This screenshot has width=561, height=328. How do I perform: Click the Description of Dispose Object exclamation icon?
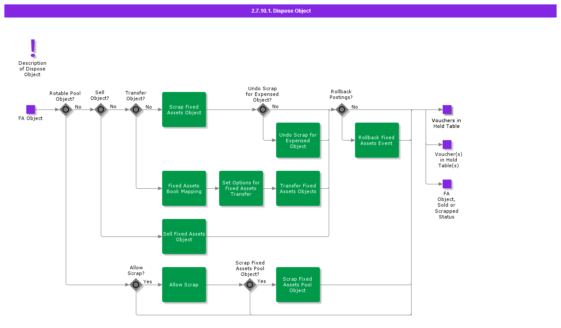coord(32,48)
